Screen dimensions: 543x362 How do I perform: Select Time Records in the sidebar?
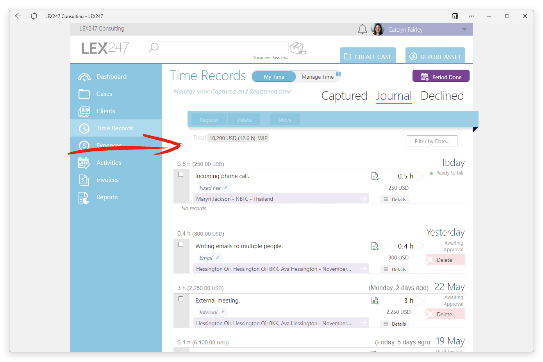point(116,128)
